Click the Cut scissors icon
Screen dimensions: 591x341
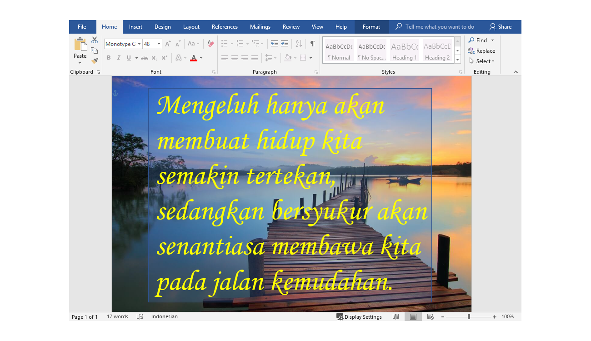coord(95,40)
